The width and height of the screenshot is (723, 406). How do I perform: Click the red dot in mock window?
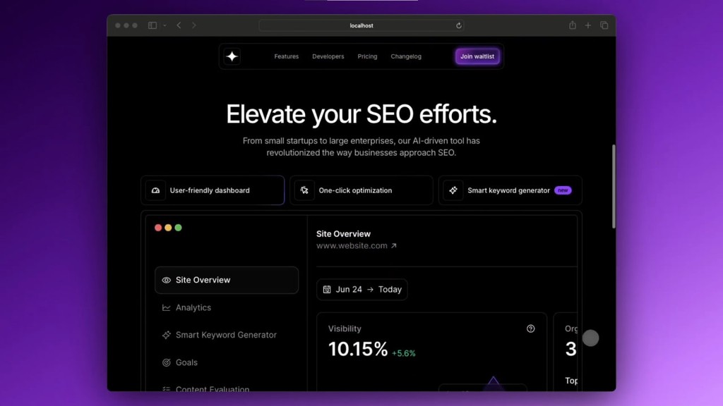coord(158,228)
